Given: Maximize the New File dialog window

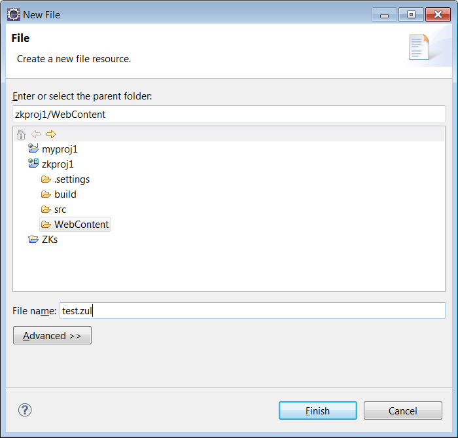Looking at the screenshot, I should click(x=411, y=14).
